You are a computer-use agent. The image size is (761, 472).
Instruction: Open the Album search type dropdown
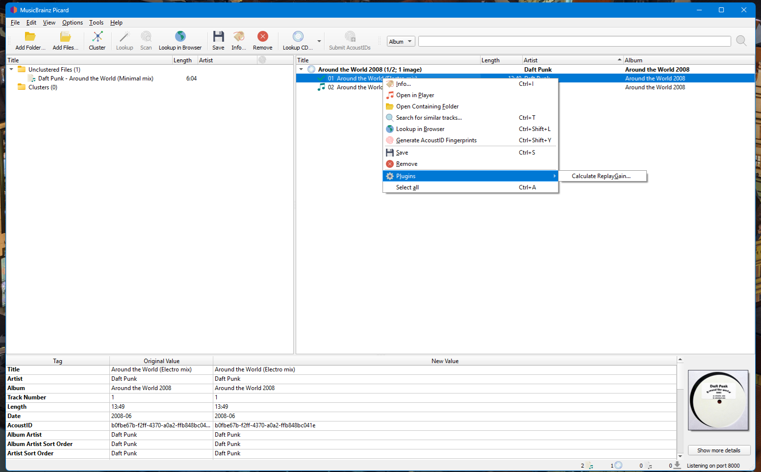pos(401,42)
